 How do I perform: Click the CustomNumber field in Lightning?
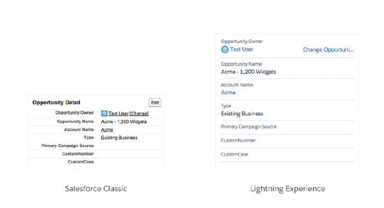point(288,141)
